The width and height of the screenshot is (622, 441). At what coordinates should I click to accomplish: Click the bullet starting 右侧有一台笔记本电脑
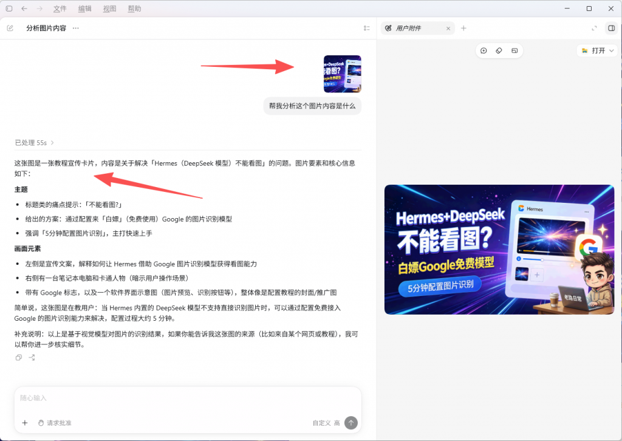[108, 278]
